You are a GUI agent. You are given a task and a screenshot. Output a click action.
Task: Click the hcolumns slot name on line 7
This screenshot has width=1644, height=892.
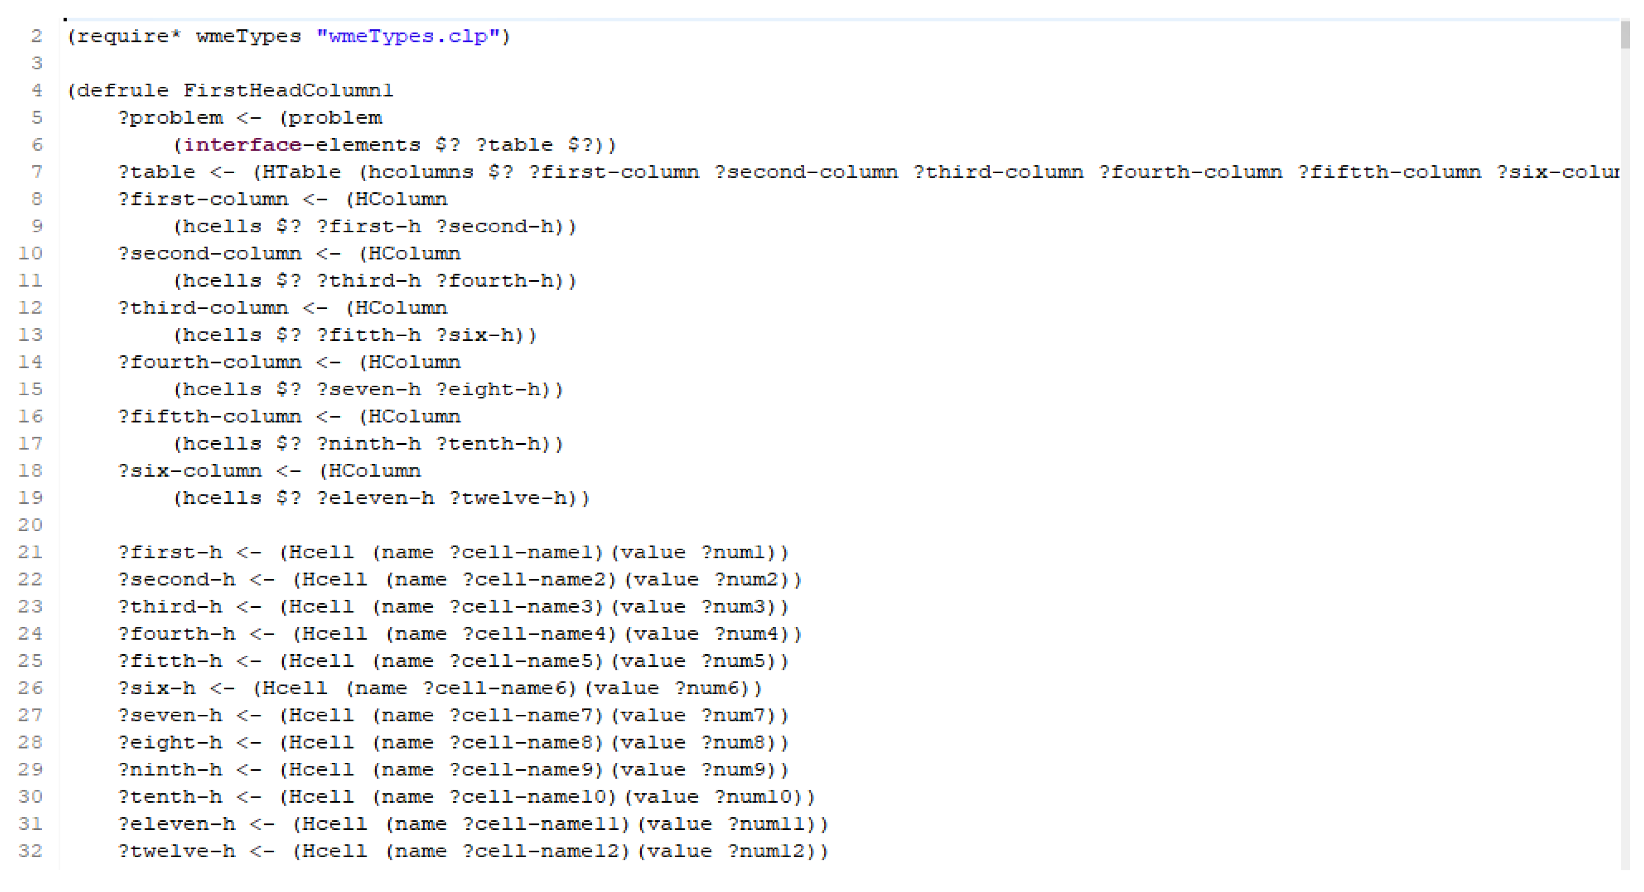click(421, 172)
